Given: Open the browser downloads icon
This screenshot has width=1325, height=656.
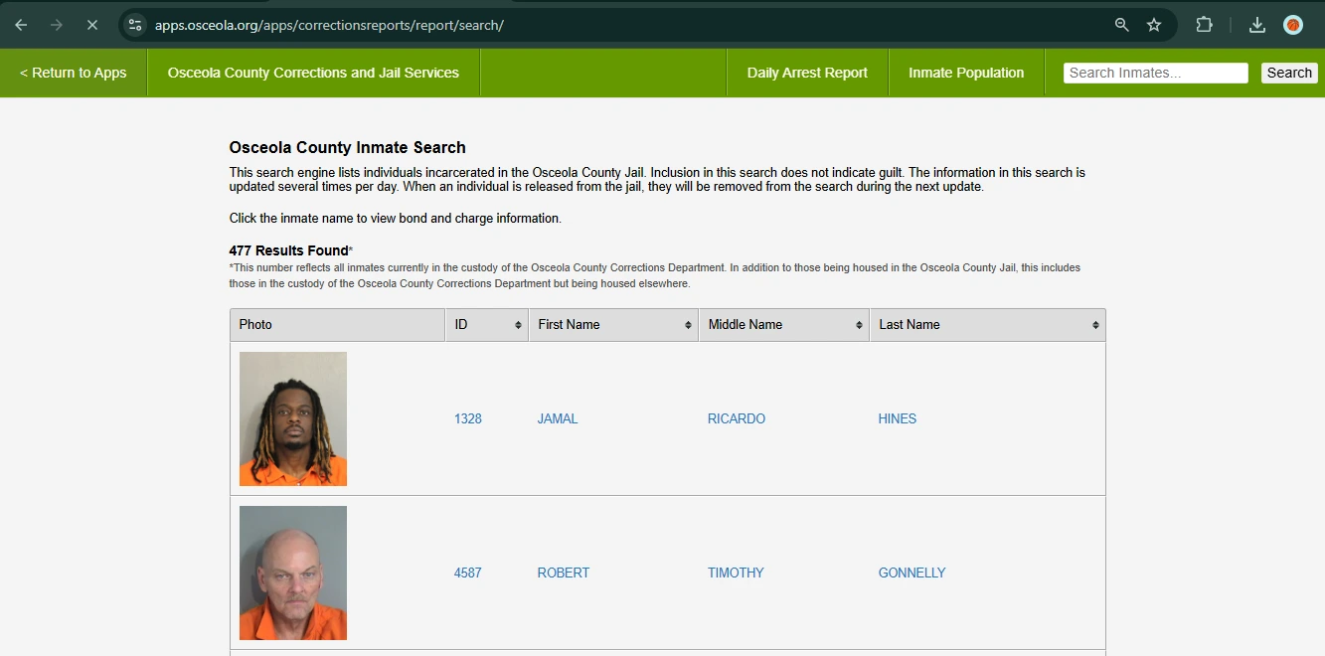Looking at the screenshot, I should (x=1257, y=25).
